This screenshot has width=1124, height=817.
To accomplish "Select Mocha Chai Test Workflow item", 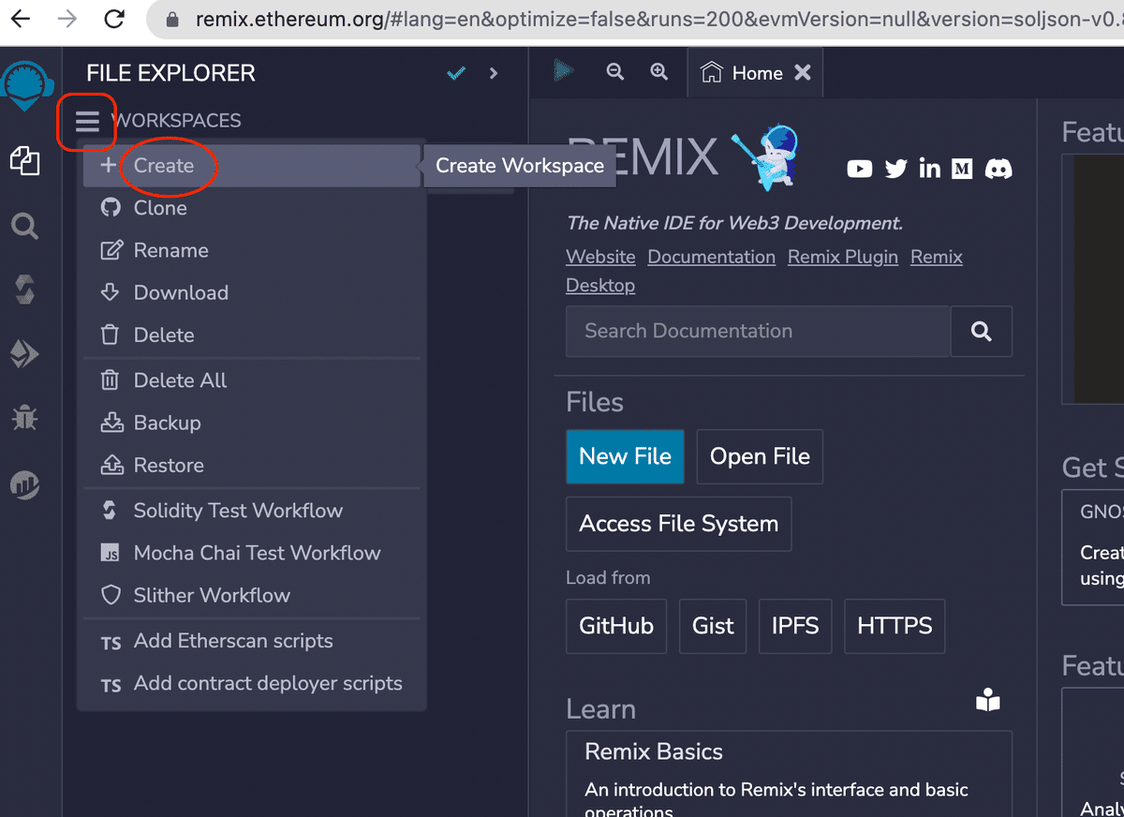I will (252, 553).
